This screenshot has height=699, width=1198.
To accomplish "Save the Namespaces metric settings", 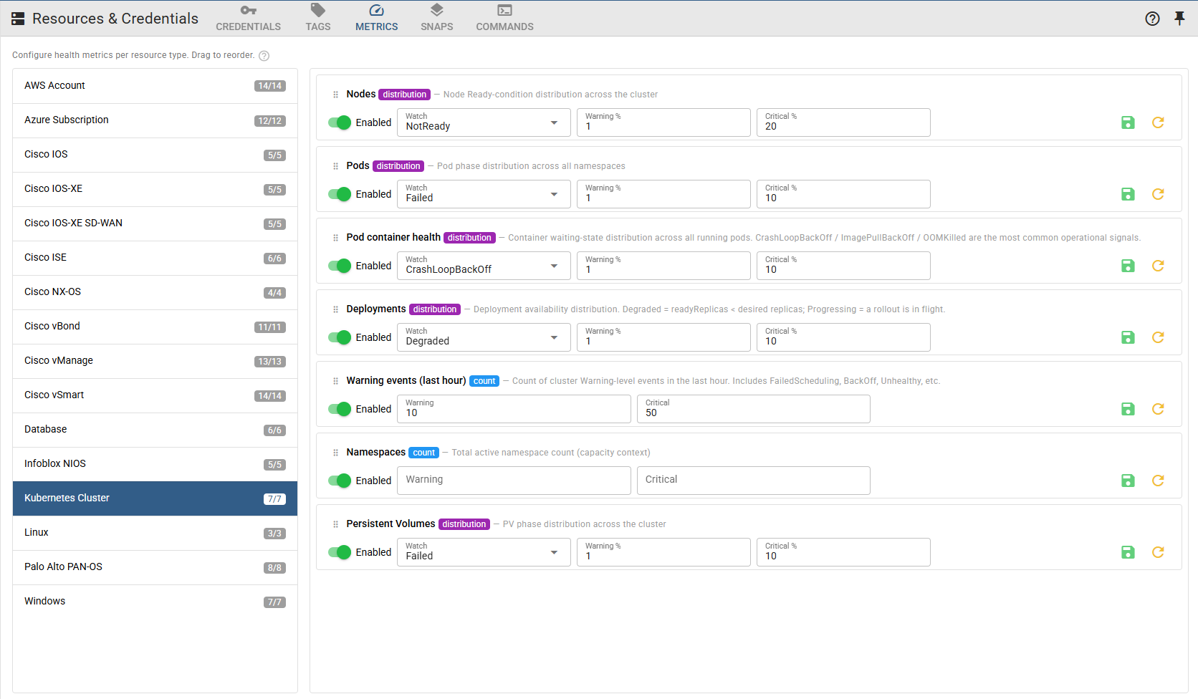I will tap(1128, 481).
